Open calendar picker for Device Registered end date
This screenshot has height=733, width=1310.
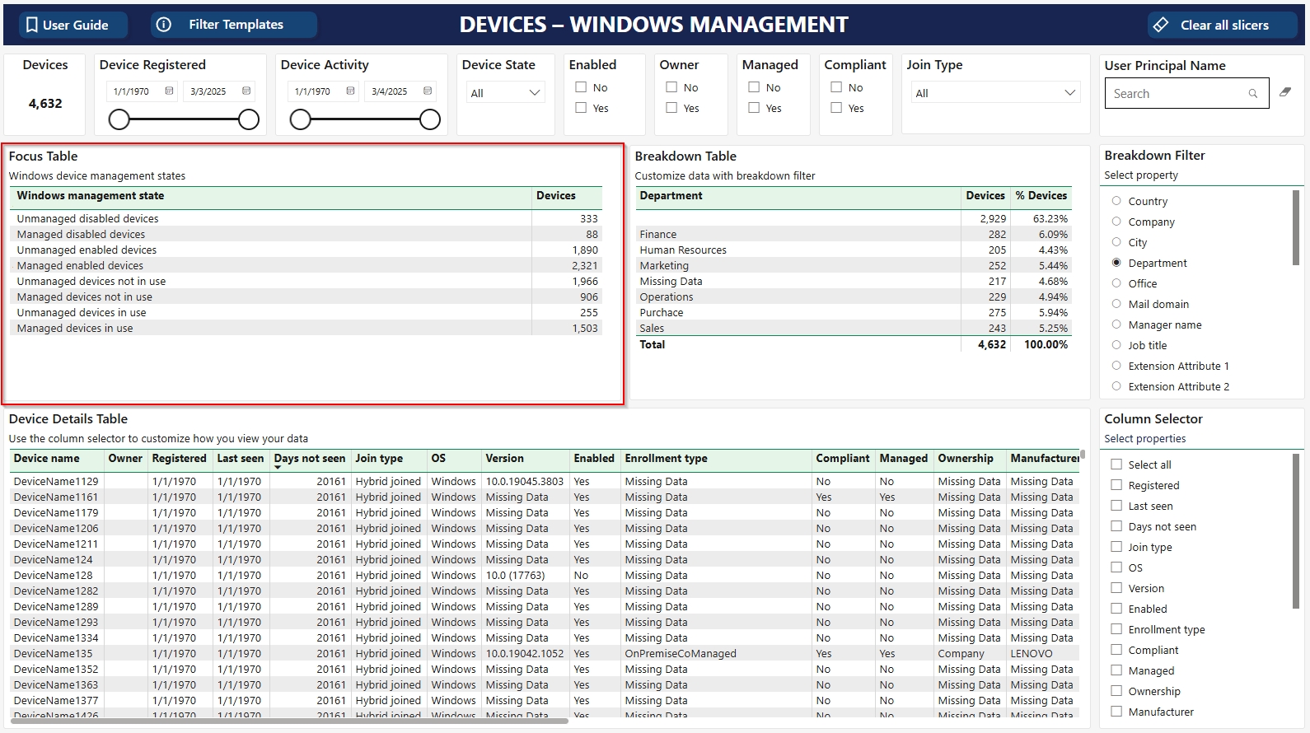(x=246, y=91)
